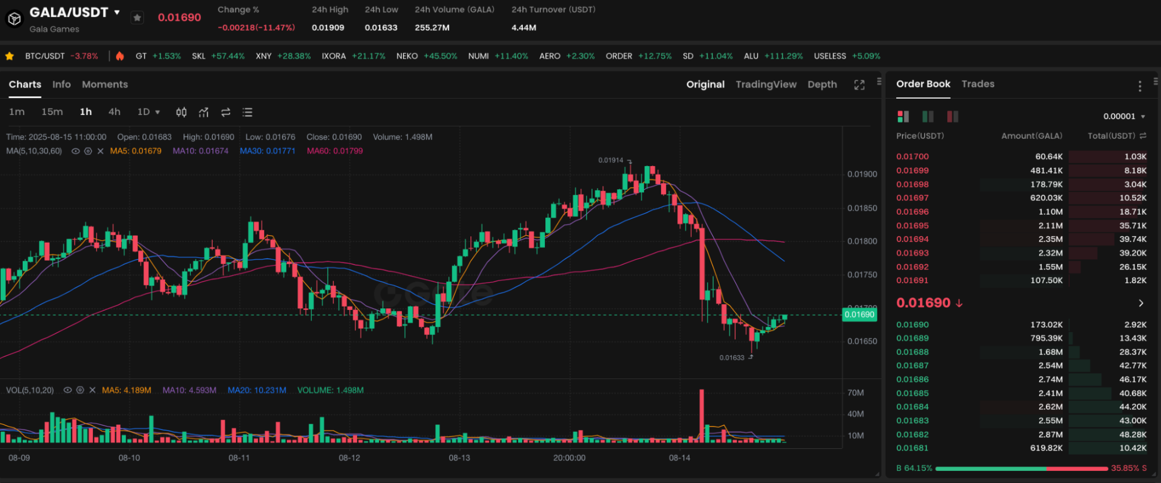Expand the chart to fullscreen

click(860, 85)
